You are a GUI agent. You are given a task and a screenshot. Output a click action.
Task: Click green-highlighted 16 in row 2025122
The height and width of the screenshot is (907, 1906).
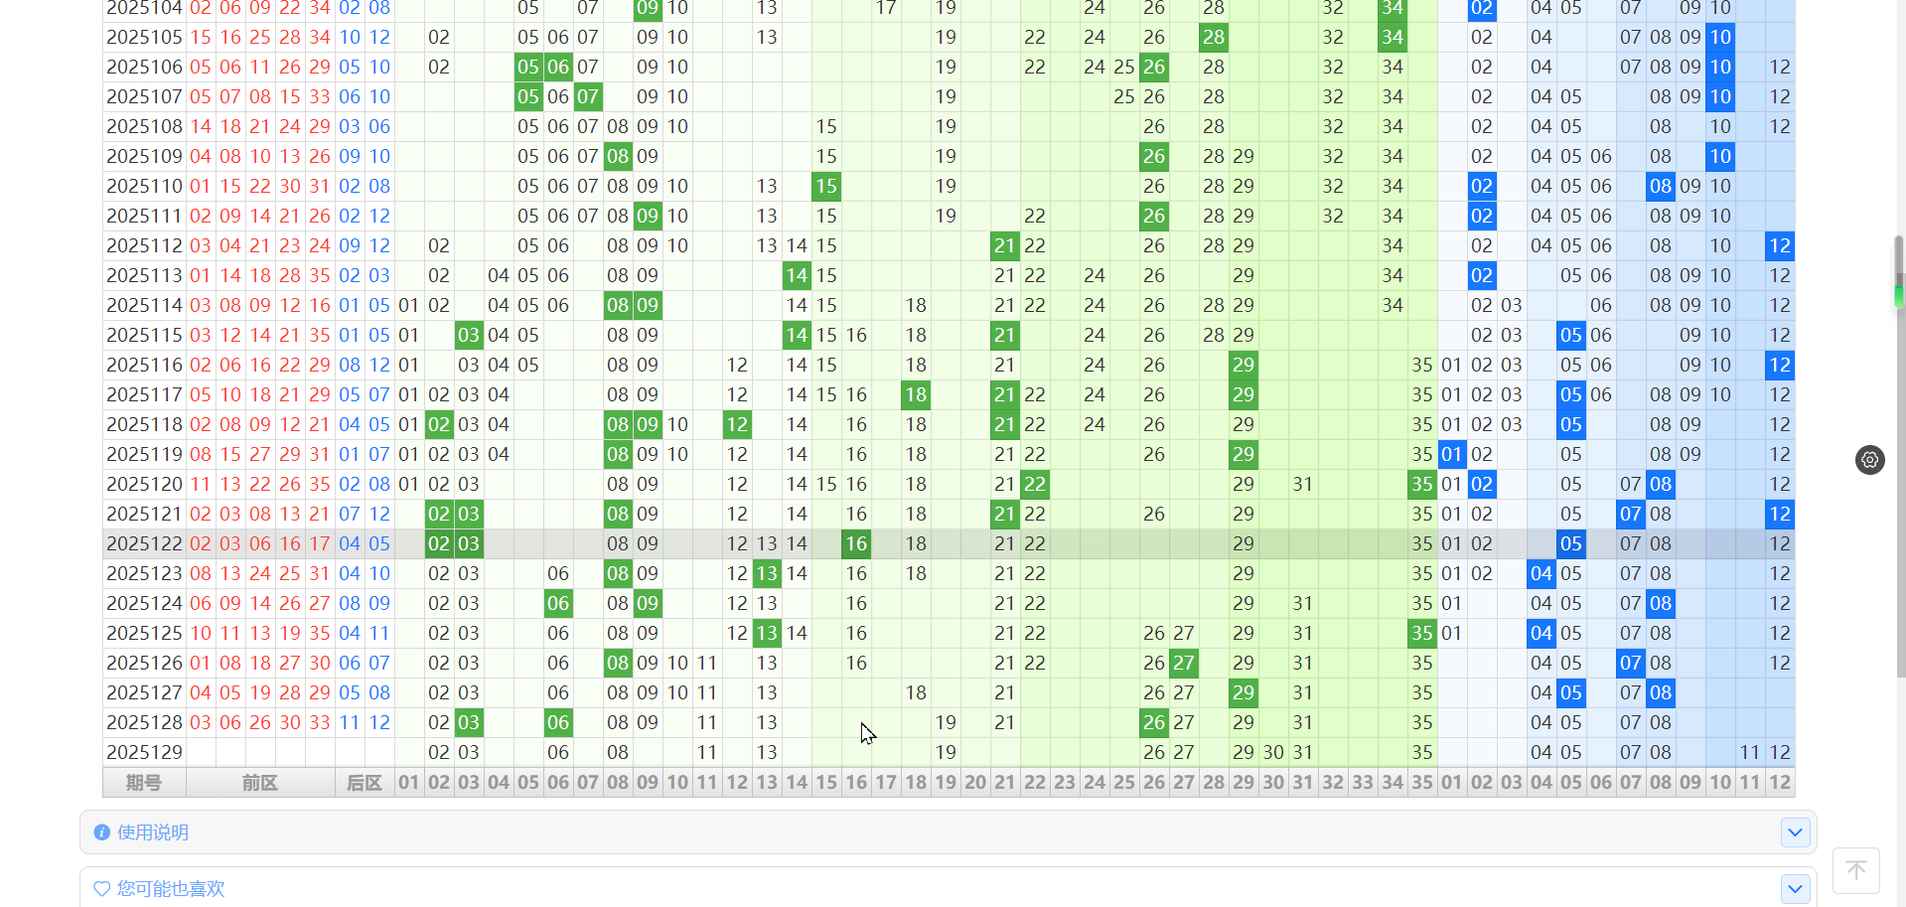[x=856, y=543]
